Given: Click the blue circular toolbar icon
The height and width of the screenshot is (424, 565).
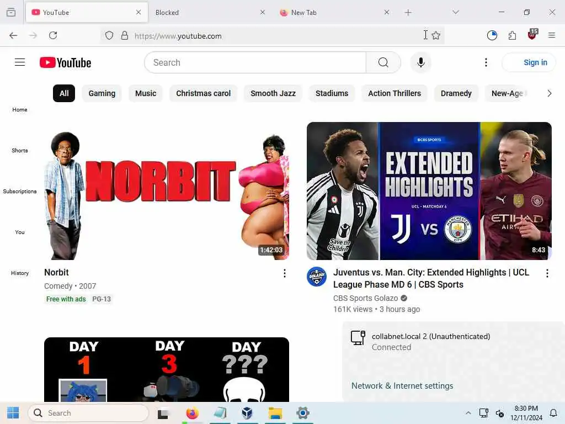Looking at the screenshot, I should tap(492, 35).
